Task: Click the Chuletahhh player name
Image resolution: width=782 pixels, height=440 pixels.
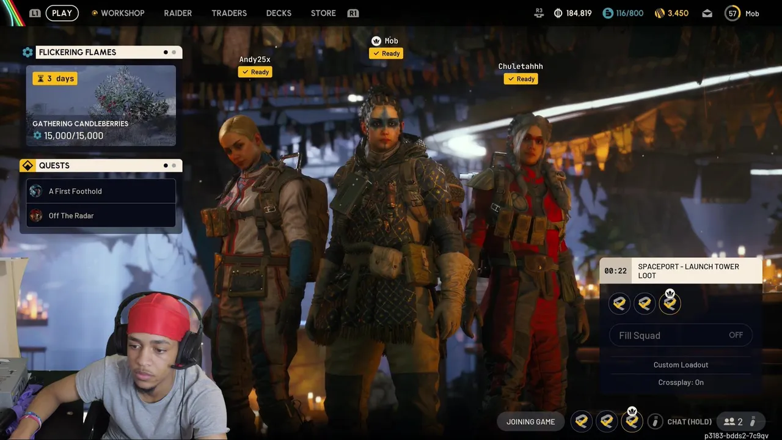Action: click(x=521, y=66)
